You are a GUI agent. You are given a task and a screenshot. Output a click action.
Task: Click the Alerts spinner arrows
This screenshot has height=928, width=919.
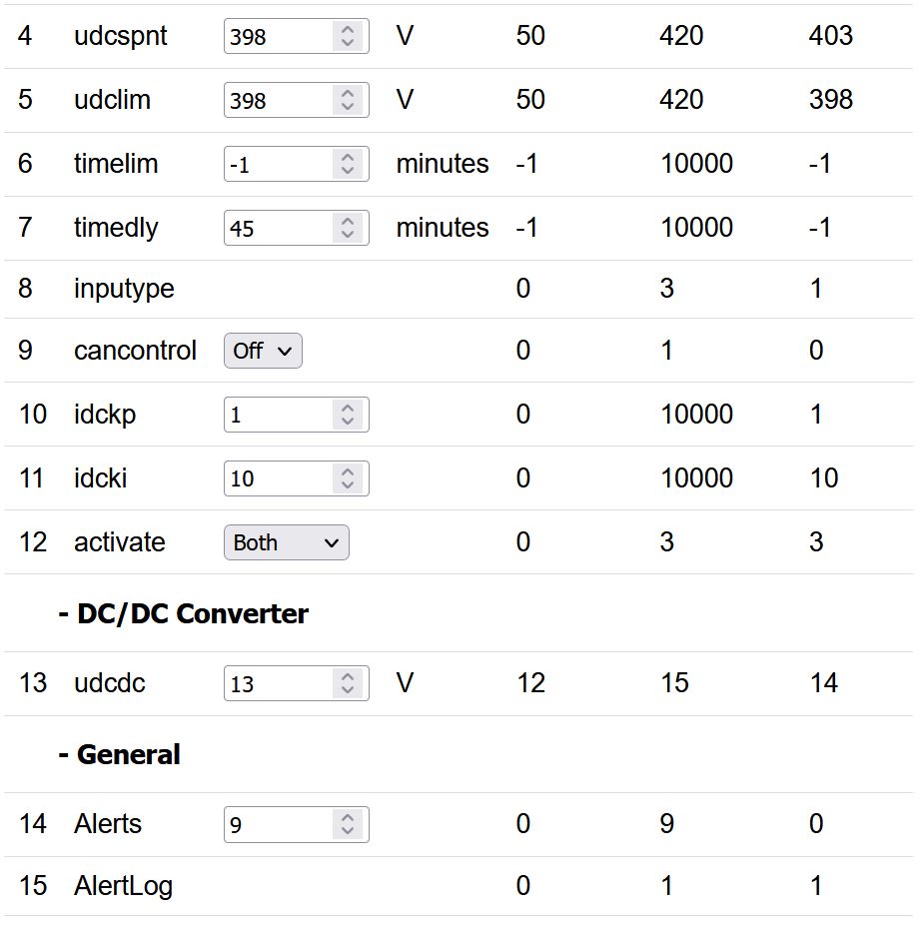coord(347,825)
